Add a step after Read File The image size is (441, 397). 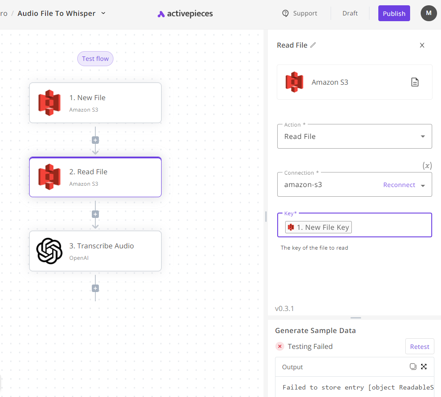coord(95,214)
